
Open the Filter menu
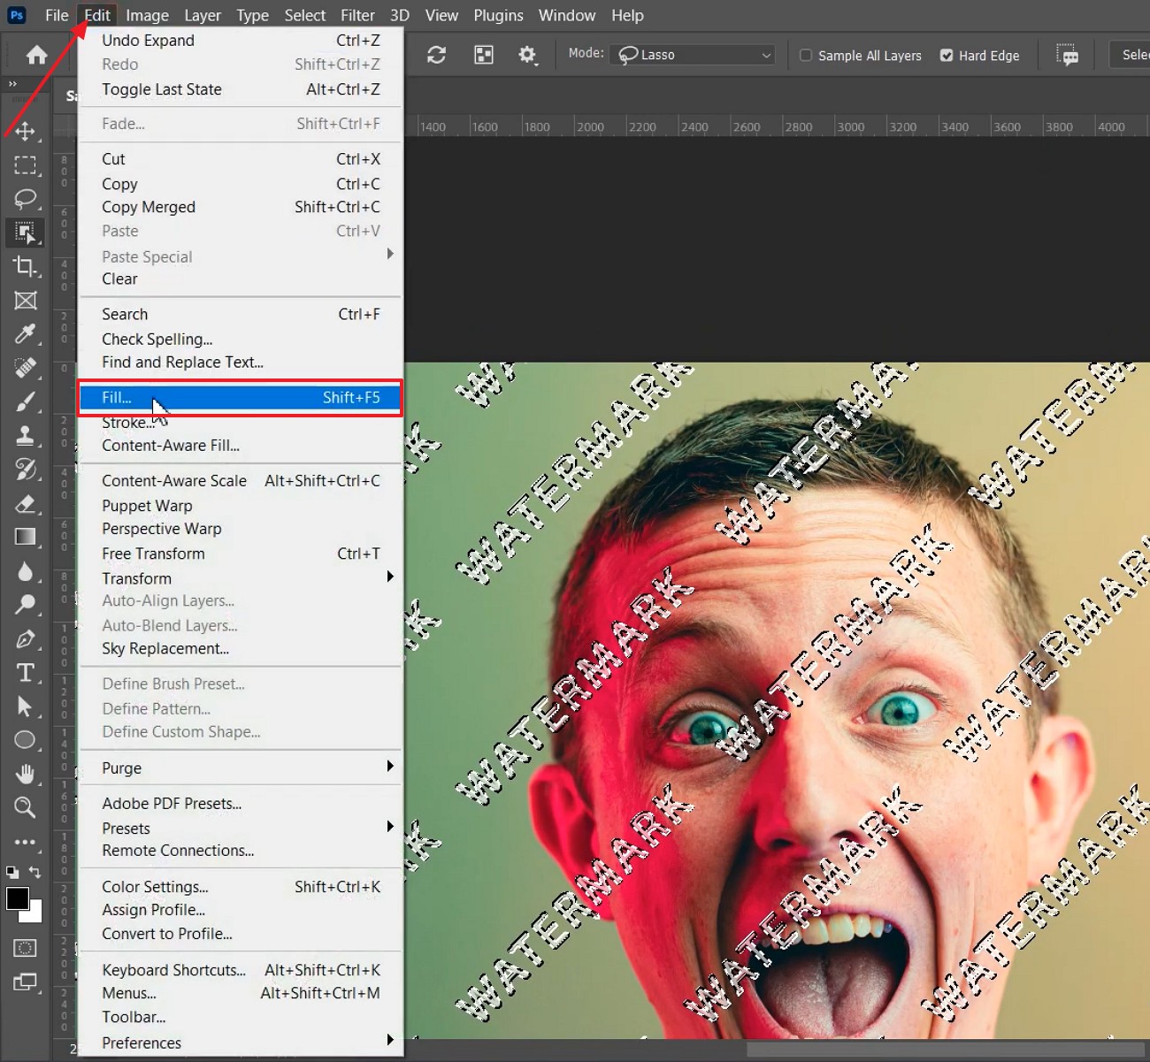357,15
